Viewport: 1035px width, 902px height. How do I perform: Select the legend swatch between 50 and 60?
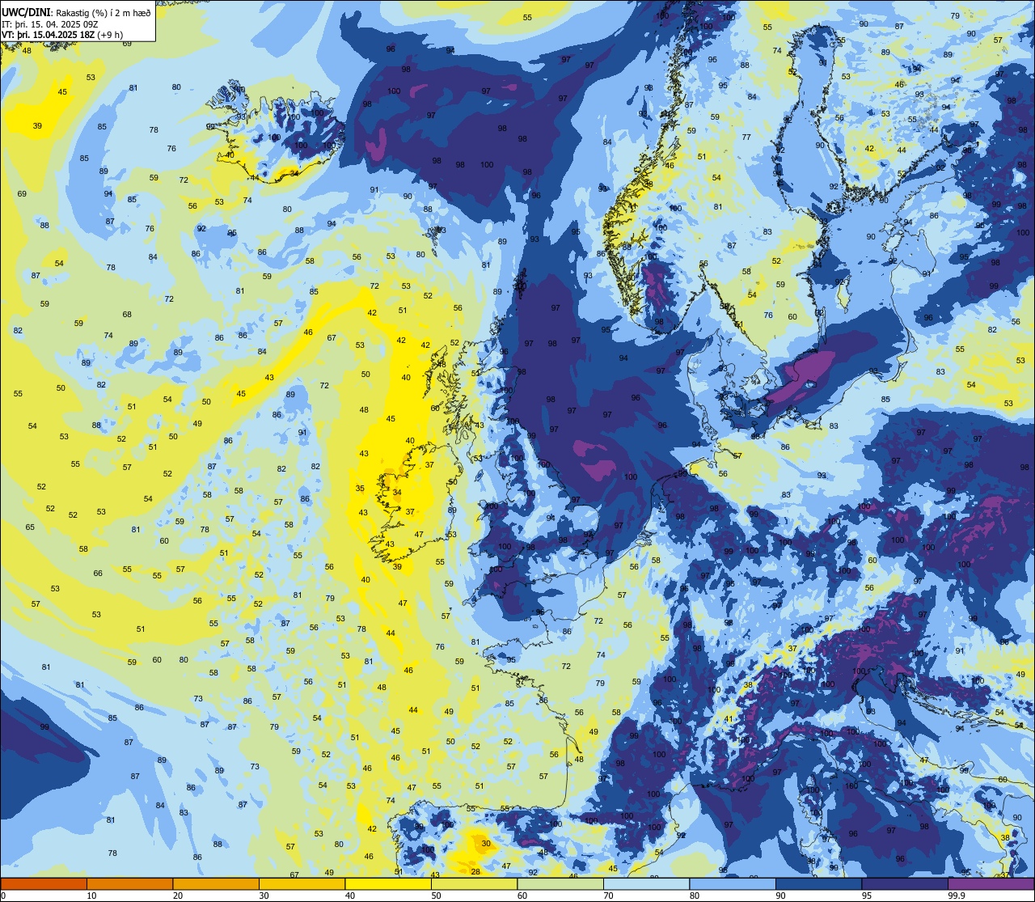474,883
